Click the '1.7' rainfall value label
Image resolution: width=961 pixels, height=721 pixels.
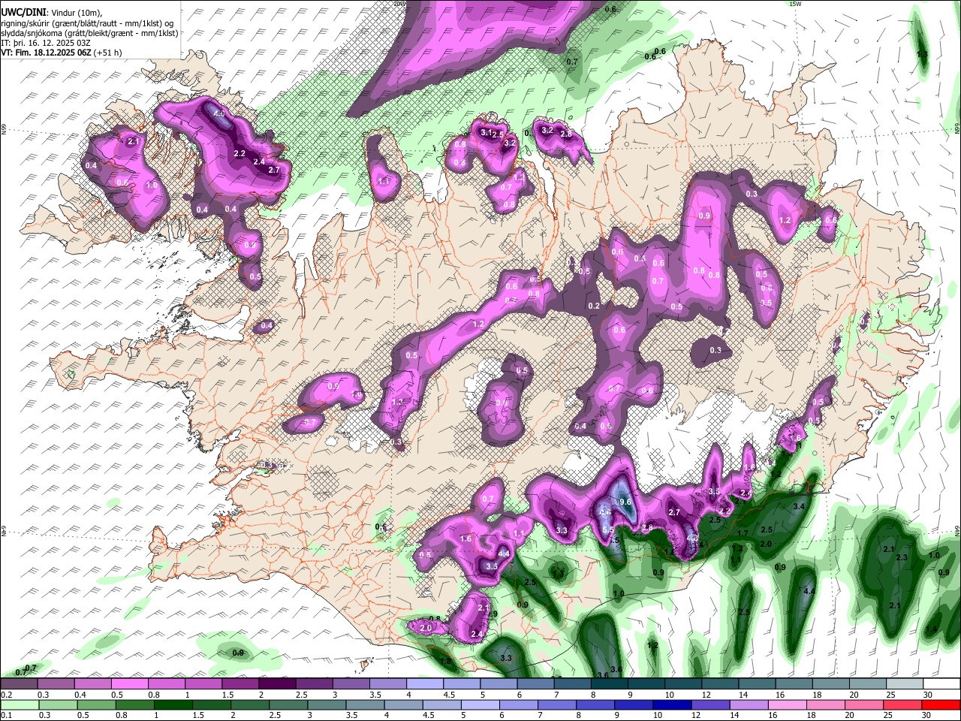click(743, 534)
